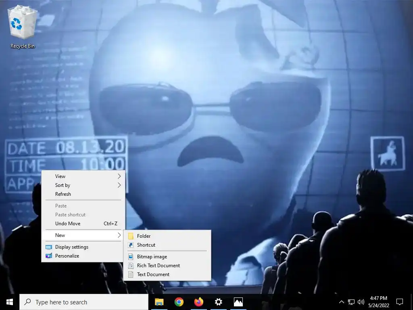Open the Recycle Bin desktop icon
The image size is (413, 310).
click(x=23, y=26)
